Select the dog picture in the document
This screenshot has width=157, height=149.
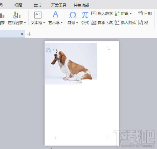click(71, 64)
